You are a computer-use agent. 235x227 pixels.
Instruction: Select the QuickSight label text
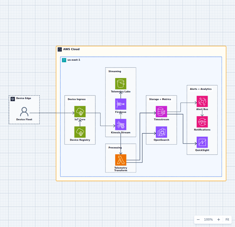click(202, 150)
